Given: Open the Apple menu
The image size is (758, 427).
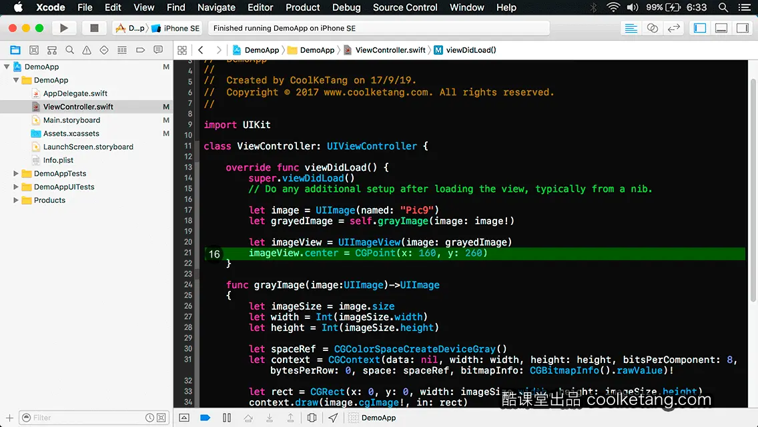Looking at the screenshot, I should 18,7.
